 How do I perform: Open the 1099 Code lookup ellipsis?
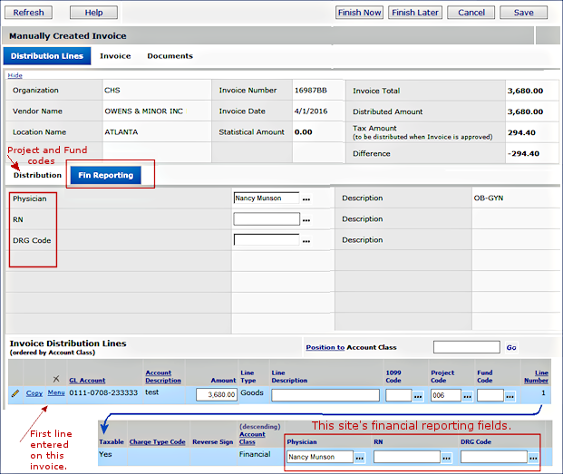coord(418,396)
